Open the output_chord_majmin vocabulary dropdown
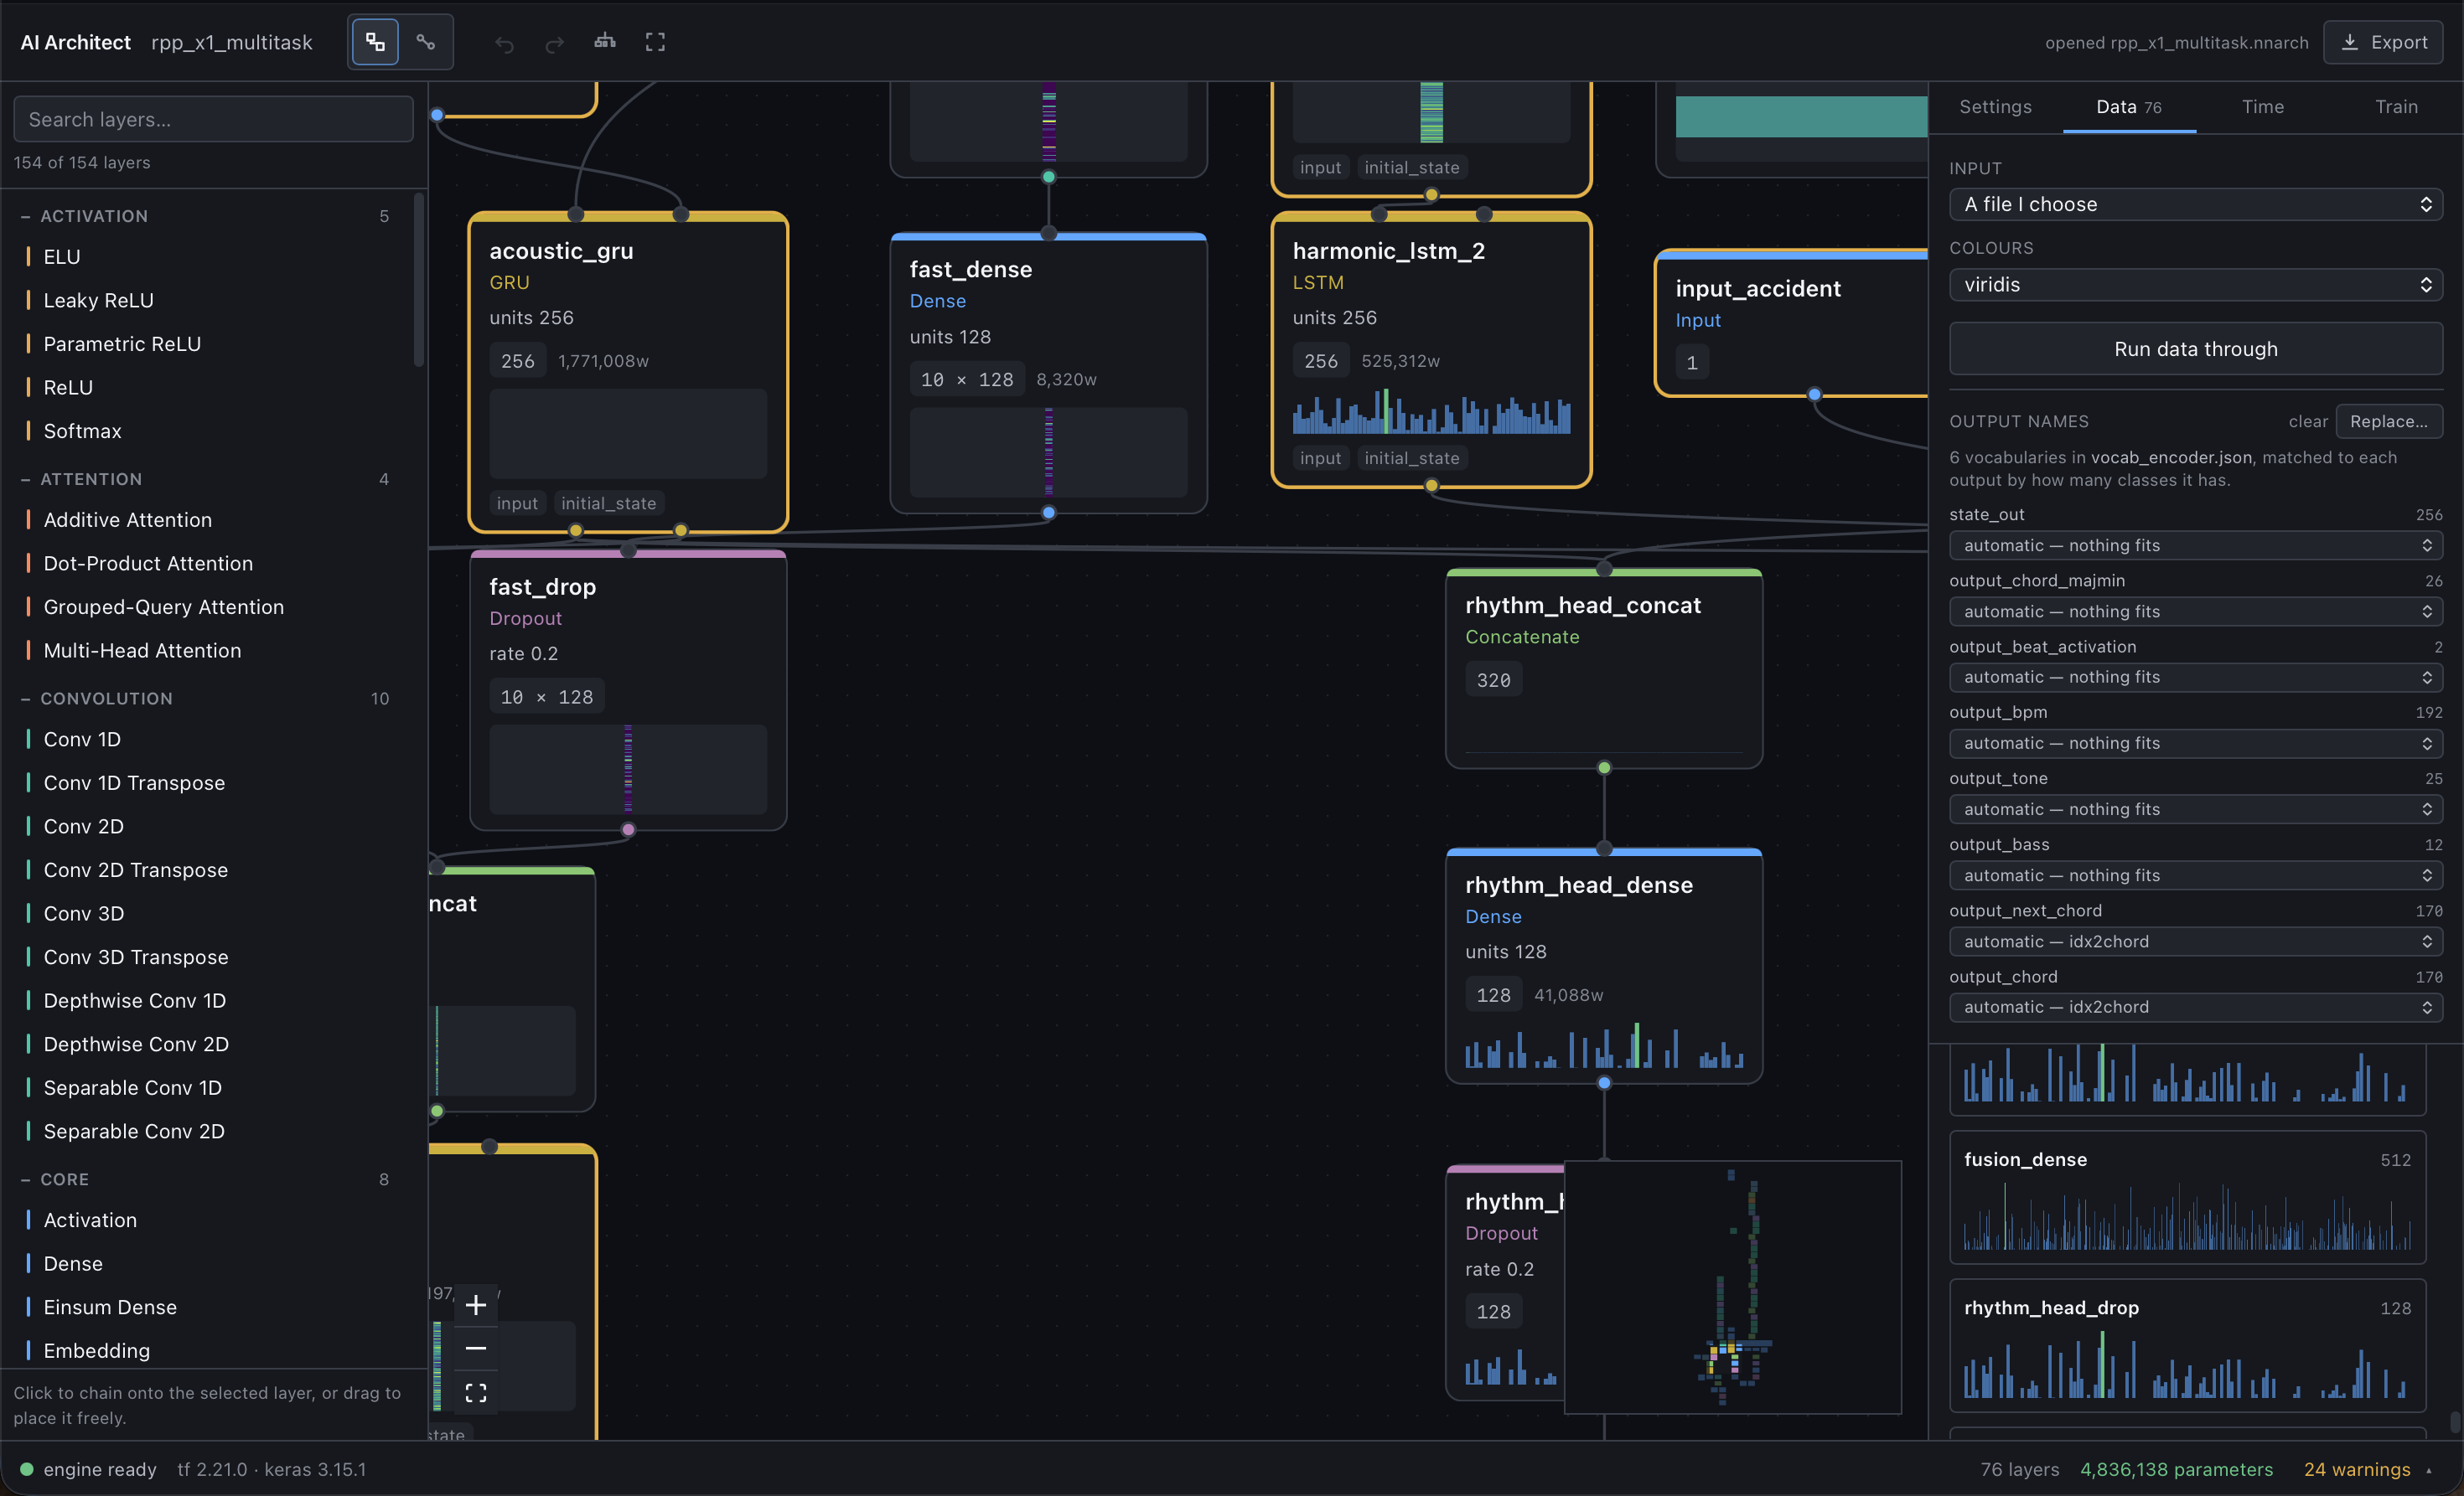 [x=2196, y=611]
